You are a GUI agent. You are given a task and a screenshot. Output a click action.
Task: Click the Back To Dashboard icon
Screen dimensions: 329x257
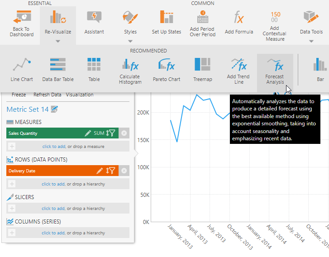click(x=21, y=18)
